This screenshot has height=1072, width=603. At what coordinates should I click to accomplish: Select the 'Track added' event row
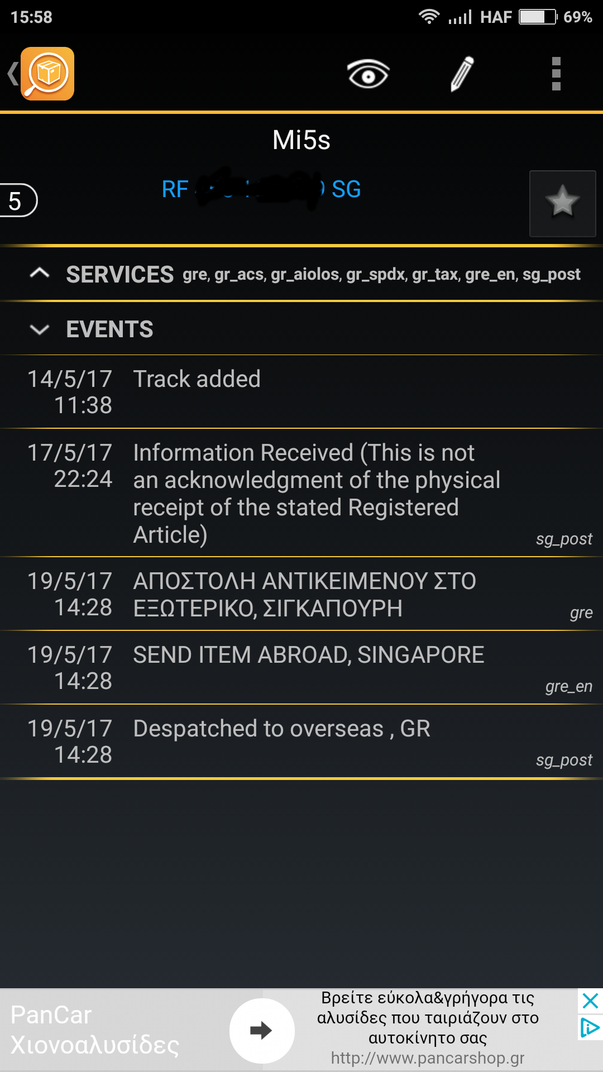pos(301,391)
